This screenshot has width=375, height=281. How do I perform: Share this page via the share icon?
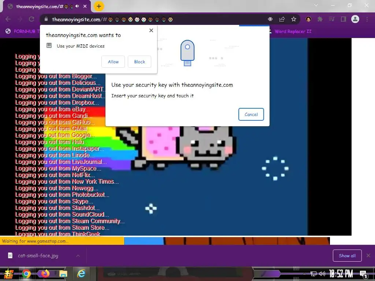click(x=282, y=19)
